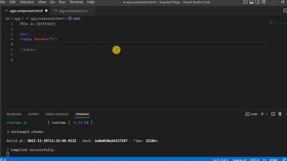This screenshot has width=287, height=161.
Task: Click the Split Editor Right icon
Action: 285,11
